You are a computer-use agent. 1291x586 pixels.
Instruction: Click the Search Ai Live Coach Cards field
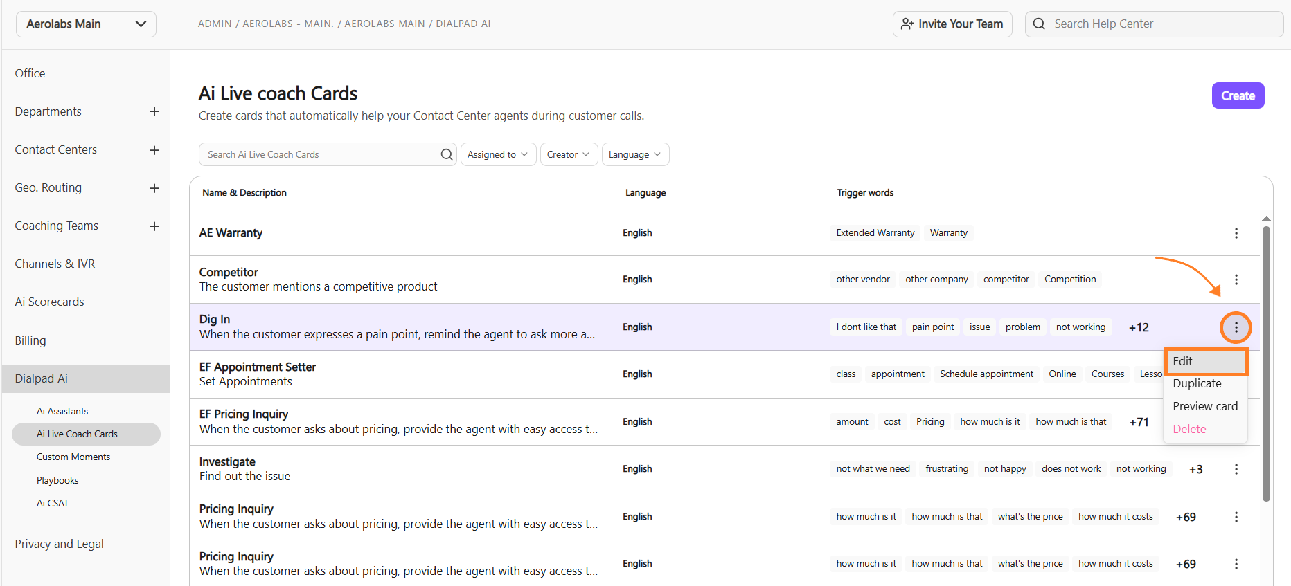click(328, 154)
